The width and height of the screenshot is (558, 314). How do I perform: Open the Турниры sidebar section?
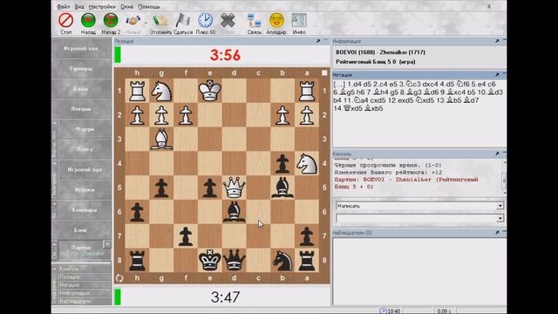click(x=81, y=68)
